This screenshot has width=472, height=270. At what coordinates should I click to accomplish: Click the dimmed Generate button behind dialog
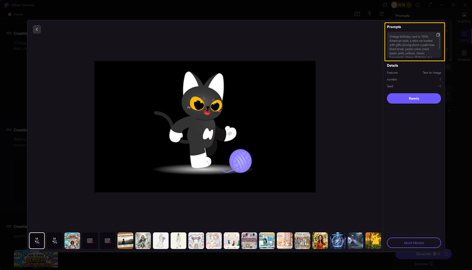(x=423, y=254)
